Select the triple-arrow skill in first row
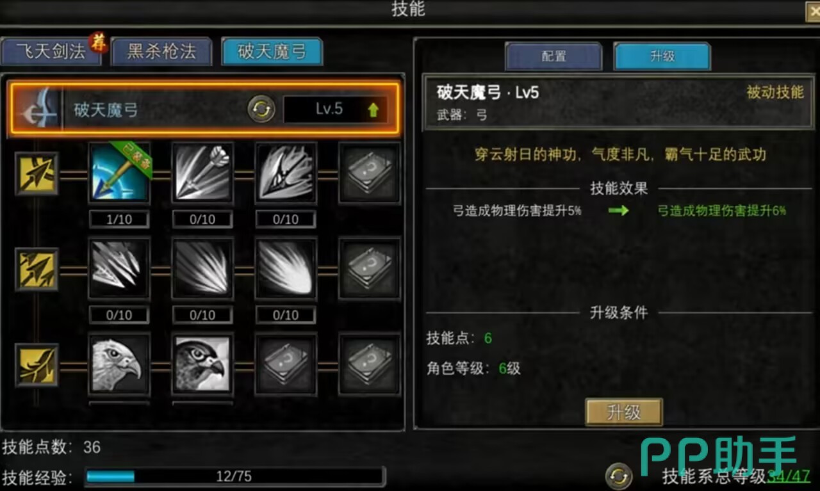820x491 pixels. point(202,173)
